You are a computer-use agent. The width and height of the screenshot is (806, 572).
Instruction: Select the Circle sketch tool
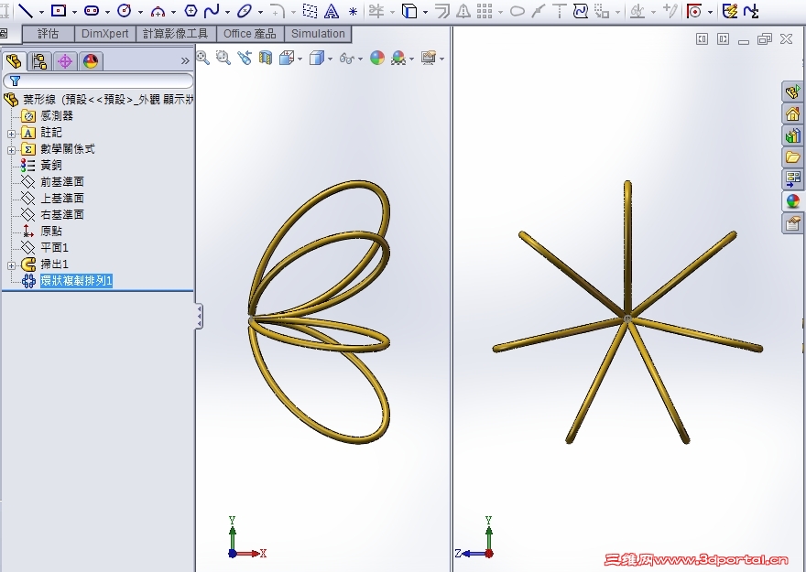pyautogui.click(x=124, y=10)
